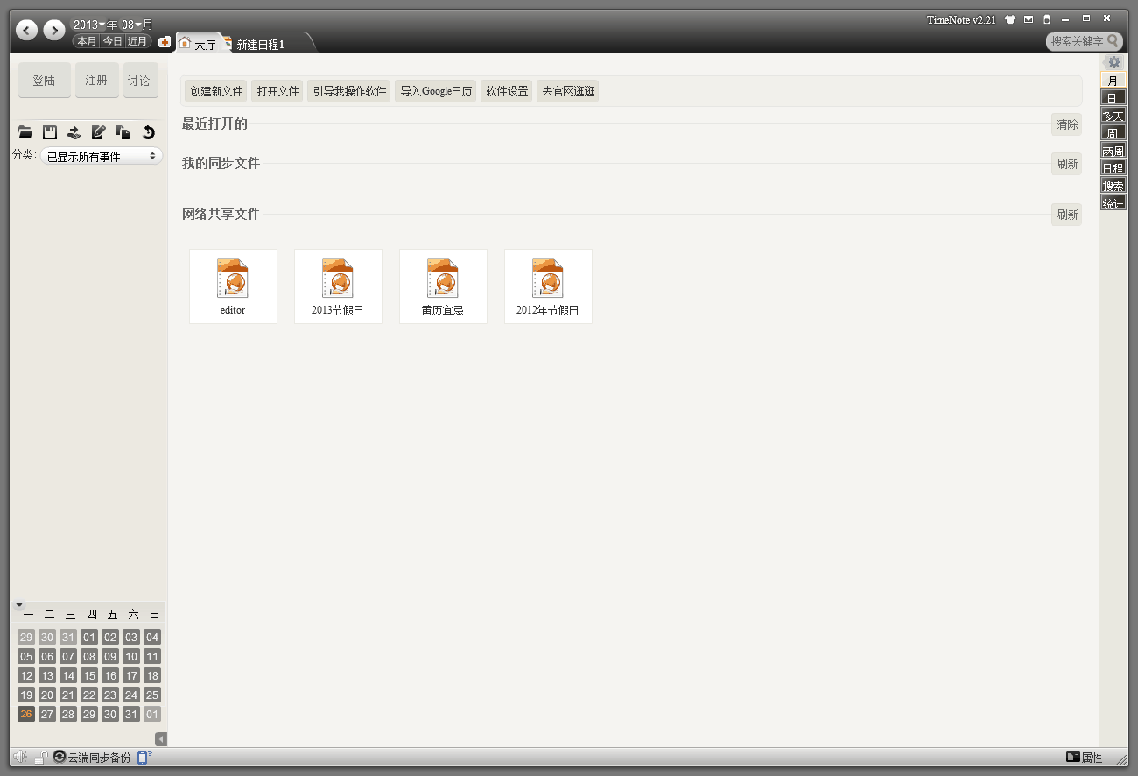Open the editor shared file icon
1138x776 pixels.
click(x=233, y=286)
